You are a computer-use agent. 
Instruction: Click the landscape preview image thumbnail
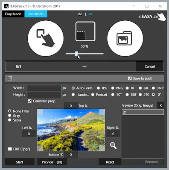tap(71, 130)
